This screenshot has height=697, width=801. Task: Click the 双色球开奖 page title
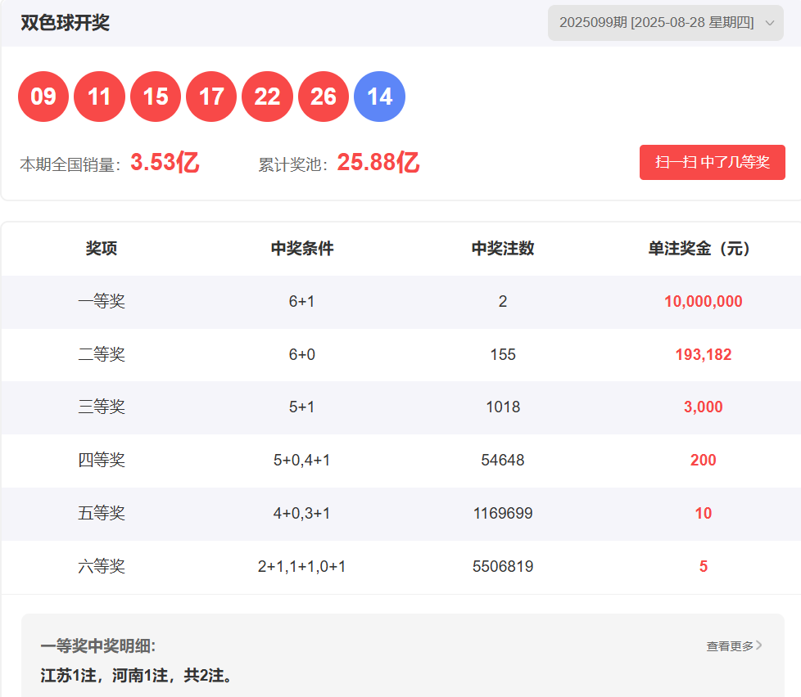(66, 23)
